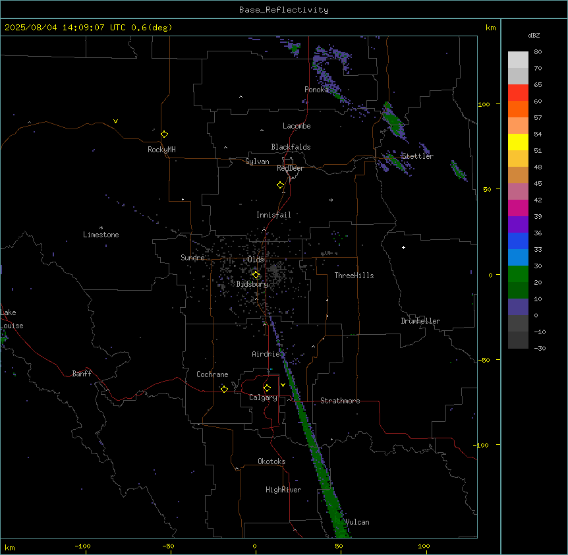Image resolution: width=568 pixels, height=555 pixels.
Task: Select the ThreeHills label
Action: 354,276
